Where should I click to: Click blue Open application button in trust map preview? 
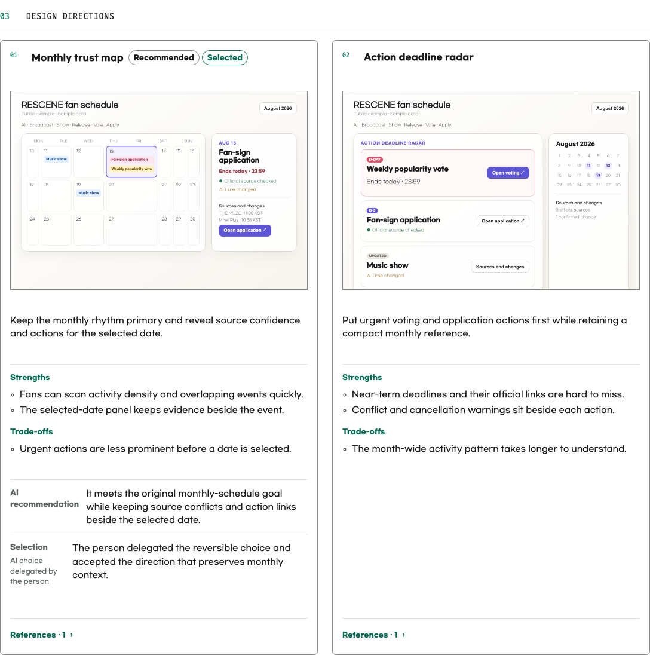coord(244,231)
